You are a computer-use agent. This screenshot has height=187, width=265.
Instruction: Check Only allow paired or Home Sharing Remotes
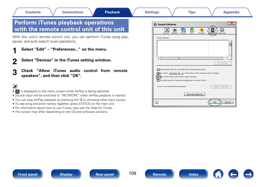(x=158, y=81)
